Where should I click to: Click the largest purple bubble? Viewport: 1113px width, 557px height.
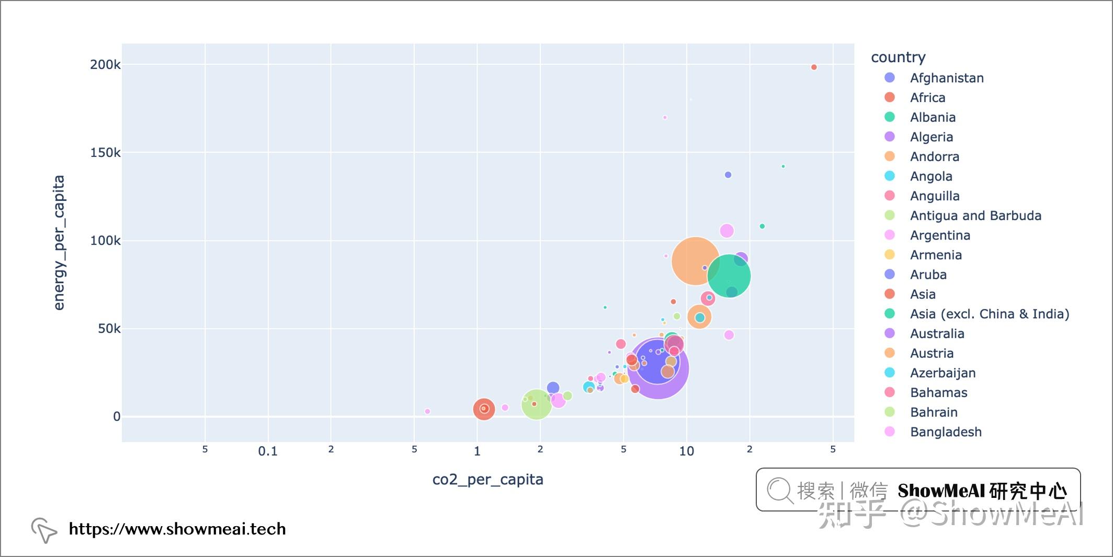click(658, 369)
